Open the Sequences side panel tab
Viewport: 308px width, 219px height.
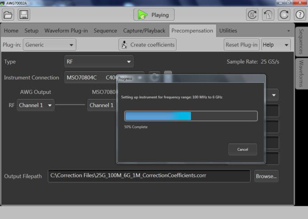coord(301,41)
